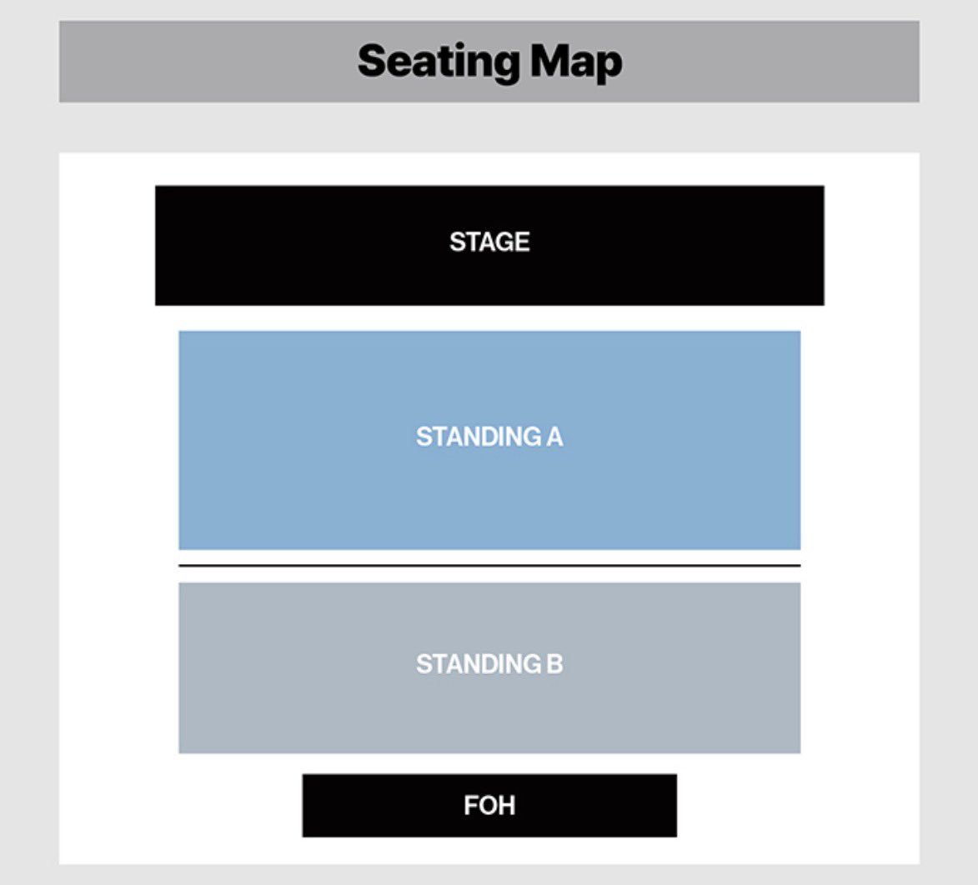The height and width of the screenshot is (885, 978).
Task: Click the word "Seating" in the title
Action: coord(439,62)
